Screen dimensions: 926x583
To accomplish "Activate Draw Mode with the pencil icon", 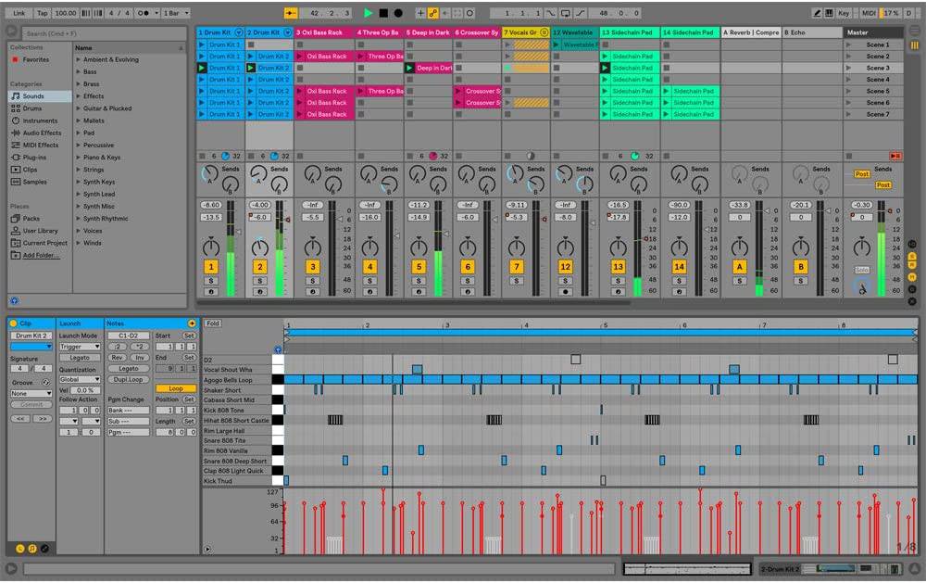I will (815, 12).
